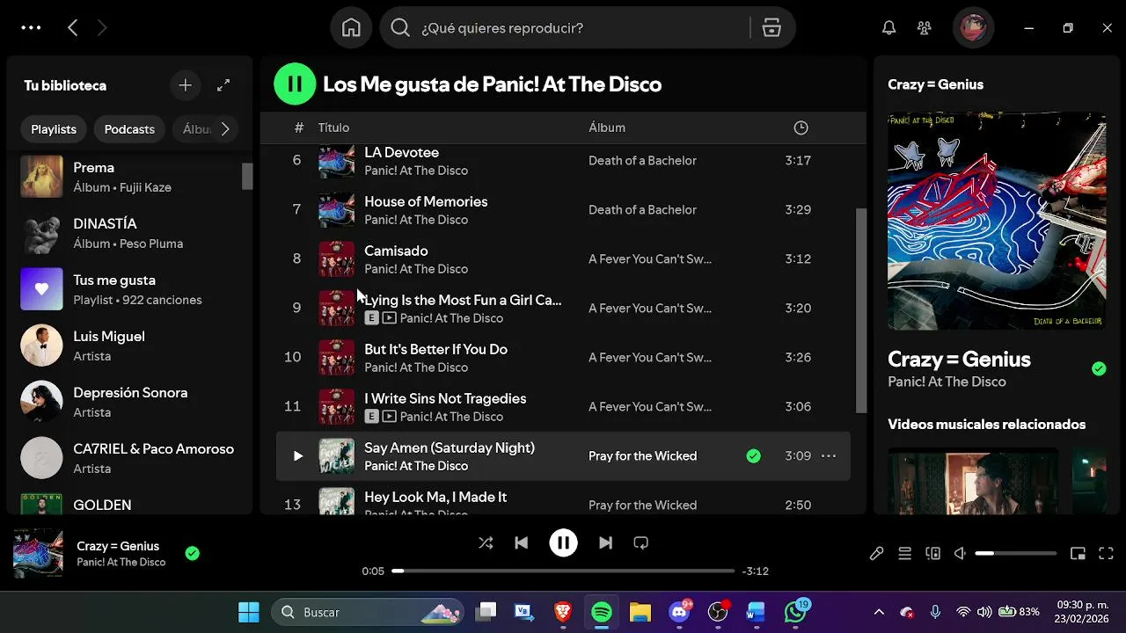Go back with the left arrow
Image resolution: width=1126 pixels, height=633 pixels.
[x=73, y=28]
